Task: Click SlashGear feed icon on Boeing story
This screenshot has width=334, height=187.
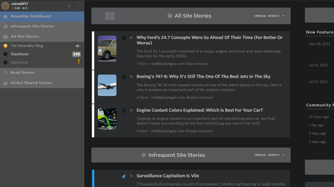Action: click(124, 76)
